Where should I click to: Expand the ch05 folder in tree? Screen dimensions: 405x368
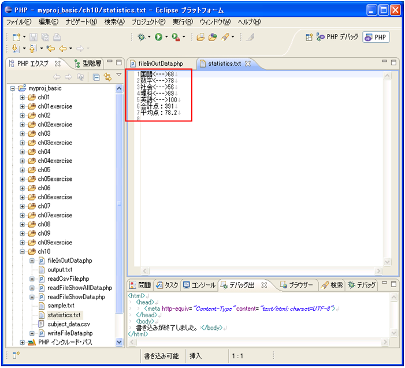tap(23, 170)
